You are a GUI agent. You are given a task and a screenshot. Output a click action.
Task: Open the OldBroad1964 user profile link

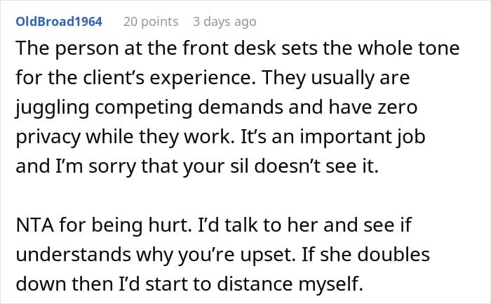click(59, 22)
